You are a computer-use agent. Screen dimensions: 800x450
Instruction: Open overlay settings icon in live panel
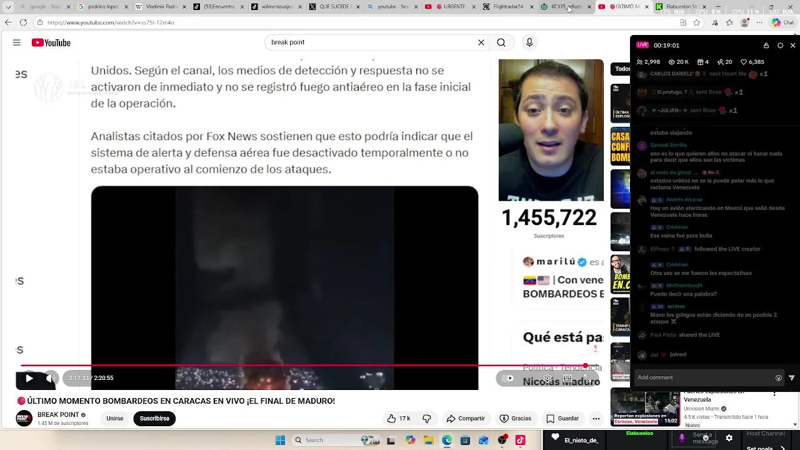tap(780, 45)
